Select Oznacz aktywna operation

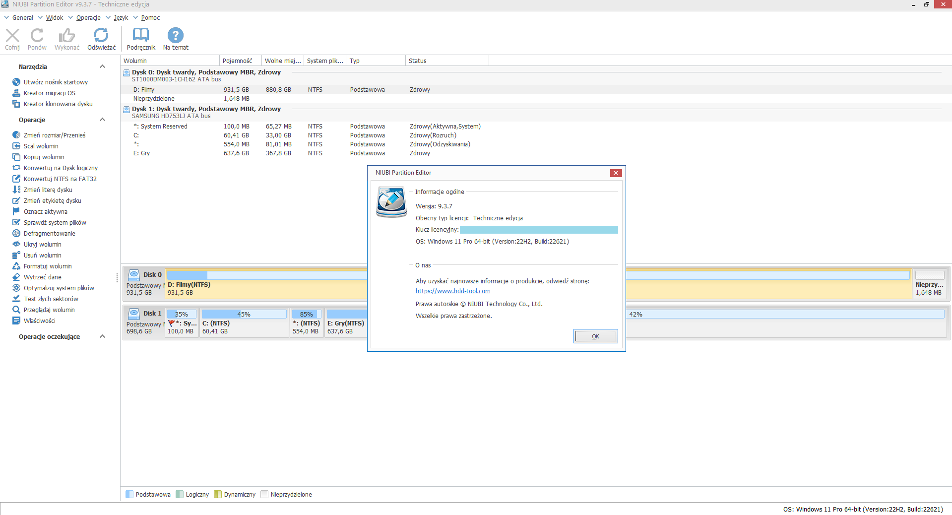[x=46, y=212]
